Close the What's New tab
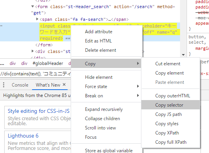Image resolution: width=209 pixels, height=153 pixels. click(64, 85)
